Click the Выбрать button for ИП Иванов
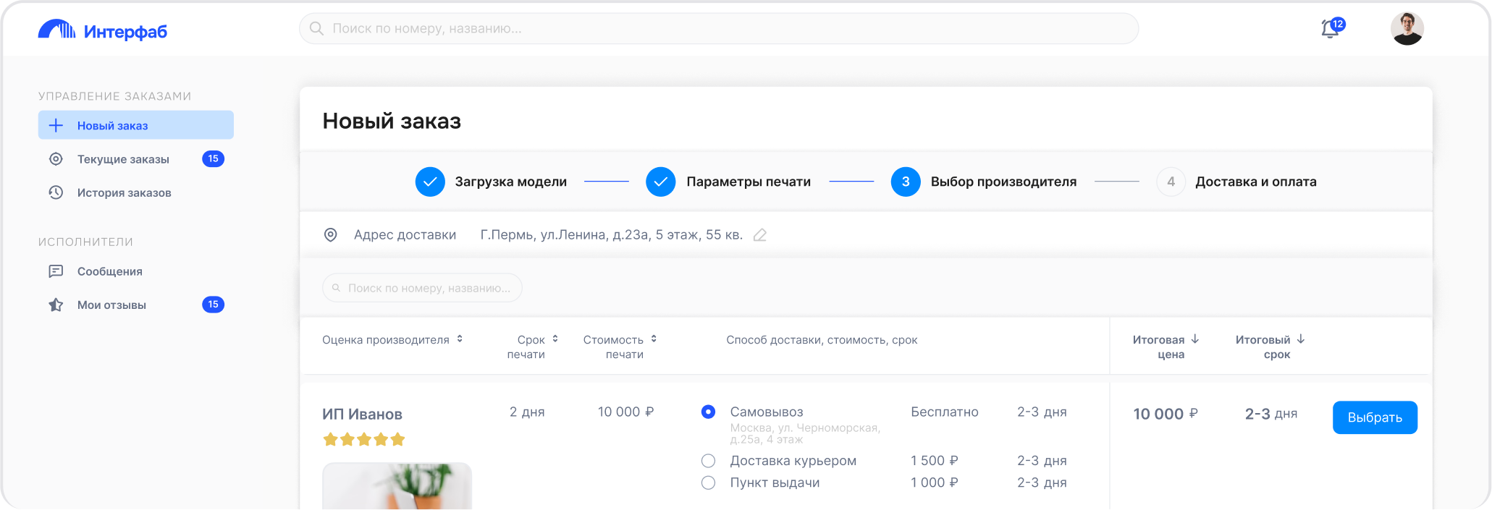 [x=1375, y=417]
